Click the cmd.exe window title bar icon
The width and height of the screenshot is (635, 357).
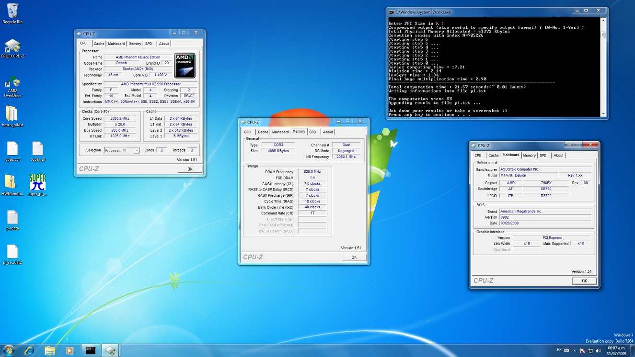pos(391,12)
